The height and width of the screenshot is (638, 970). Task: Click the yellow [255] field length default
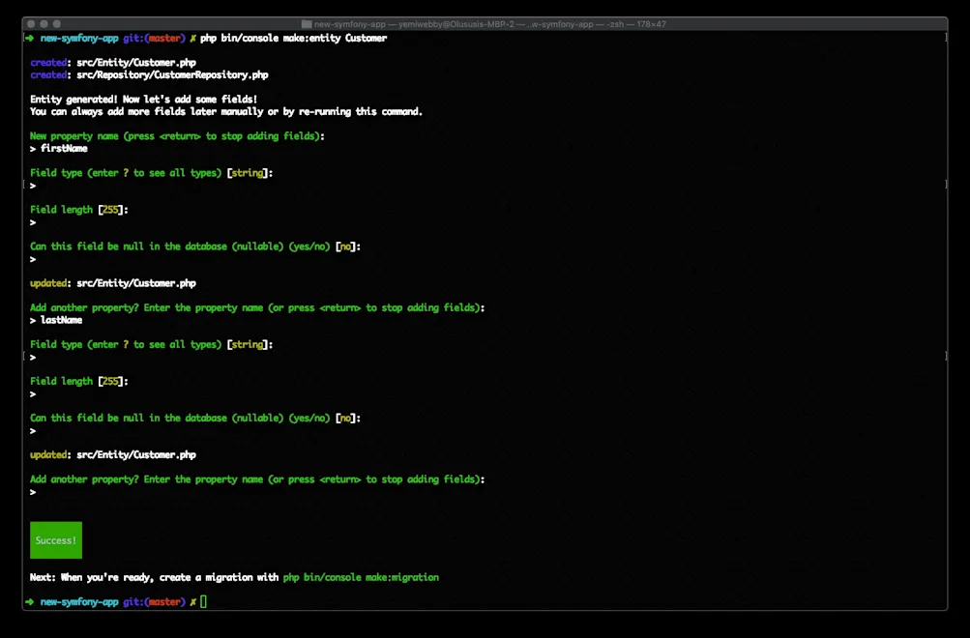pos(112,209)
